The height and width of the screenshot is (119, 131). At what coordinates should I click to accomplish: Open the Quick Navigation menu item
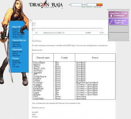coord(18,35)
